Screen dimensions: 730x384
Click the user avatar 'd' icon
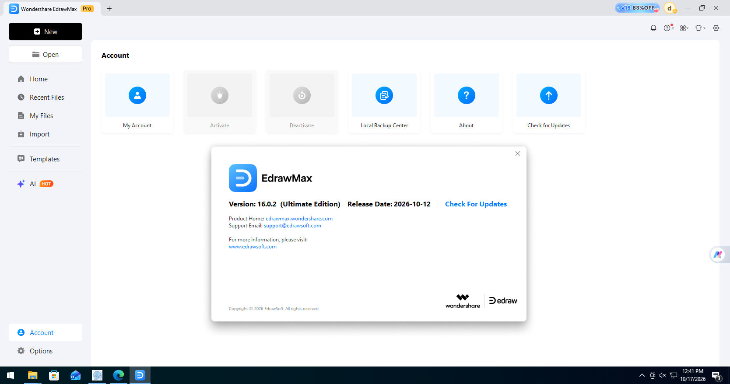670,8
